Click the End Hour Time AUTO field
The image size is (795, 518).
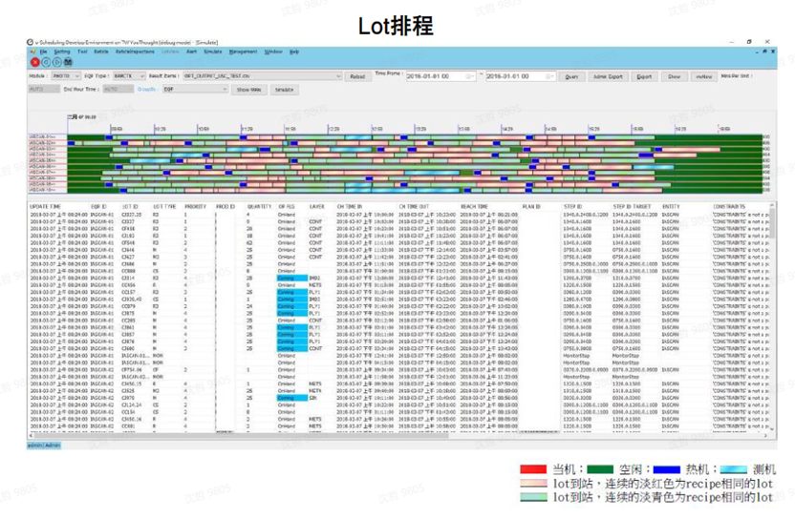118,89
